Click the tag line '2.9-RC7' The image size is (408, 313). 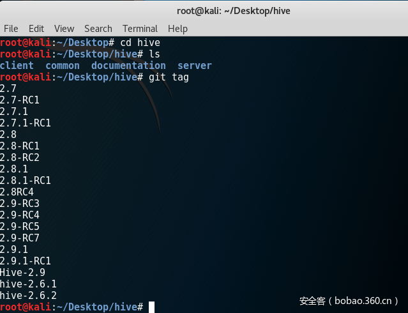coord(20,238)
